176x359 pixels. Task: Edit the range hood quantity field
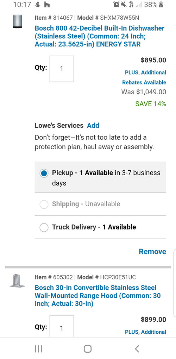(62, 326)
